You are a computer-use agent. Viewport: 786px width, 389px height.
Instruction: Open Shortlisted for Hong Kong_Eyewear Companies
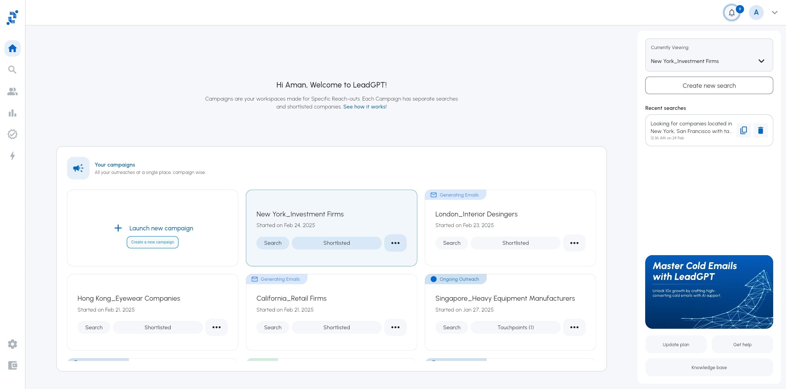(158, 327)
